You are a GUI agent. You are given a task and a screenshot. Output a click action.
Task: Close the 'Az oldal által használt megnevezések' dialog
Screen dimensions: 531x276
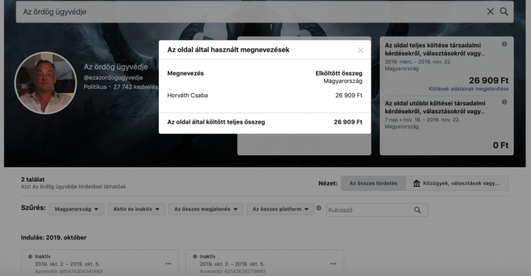[360, 50]
